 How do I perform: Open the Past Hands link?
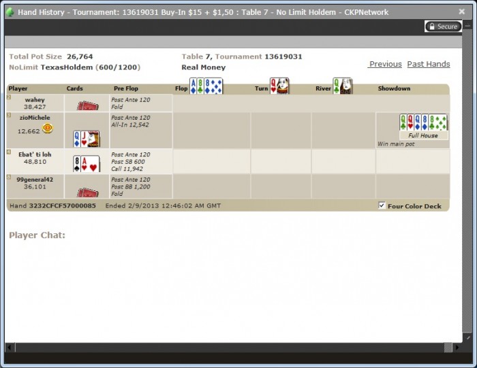[429, 64]
